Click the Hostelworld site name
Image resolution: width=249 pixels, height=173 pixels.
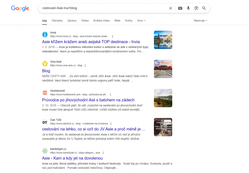click(57, 91)
